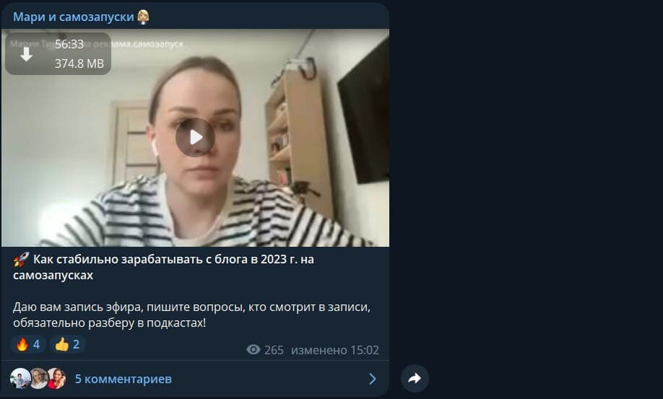Click post text about запись эфира
Viewport: 663px width, 399px height.
pos(192,315)
